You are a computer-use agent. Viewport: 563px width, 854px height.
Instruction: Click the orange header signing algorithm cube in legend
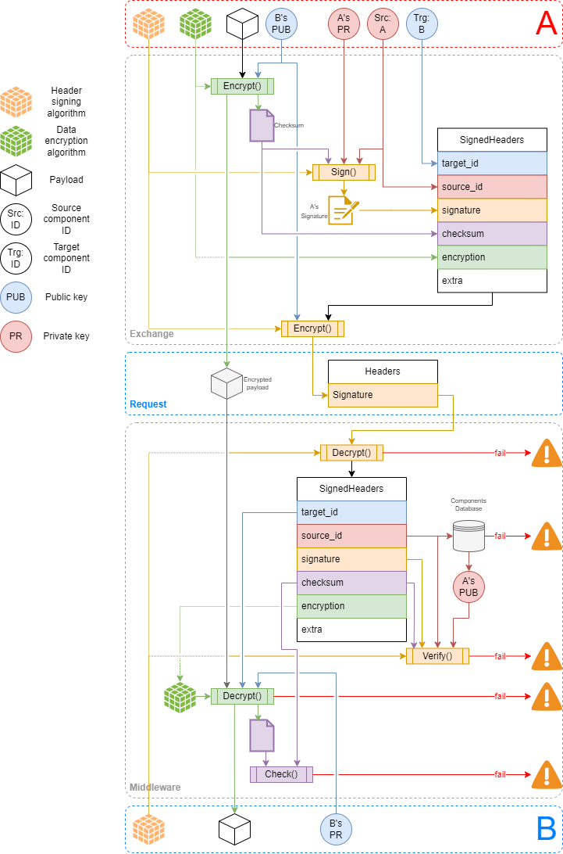16,102
